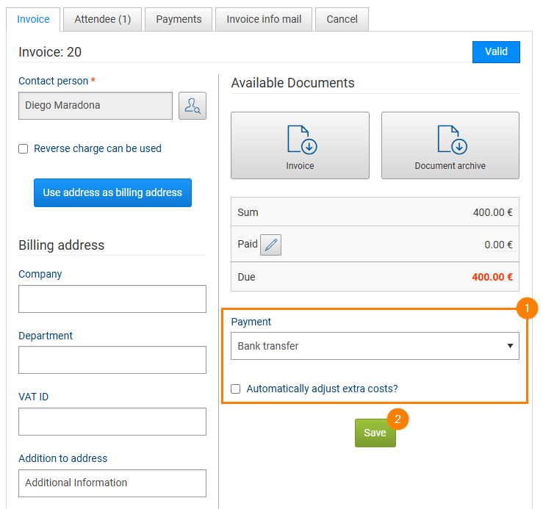Image resolution: width=543 pixels, height=509 pixels.
Task: Enable Reverse charge can be used checkbox
Action: coord(24,149)
